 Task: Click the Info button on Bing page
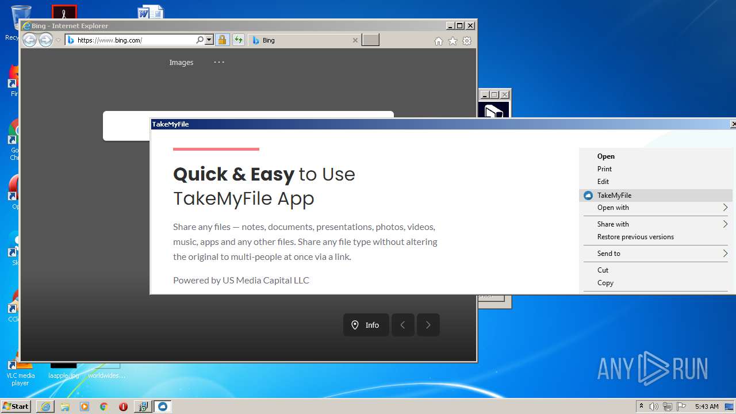[x=366, y=325]
